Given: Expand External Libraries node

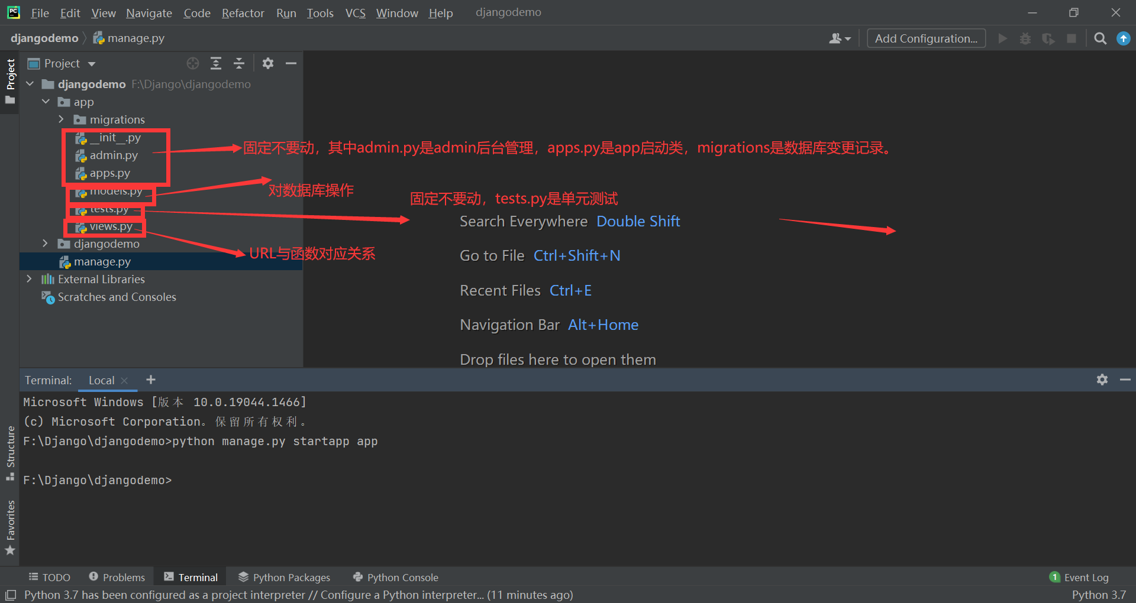Looking at the screenshot, I should click(x=30, y=279).
